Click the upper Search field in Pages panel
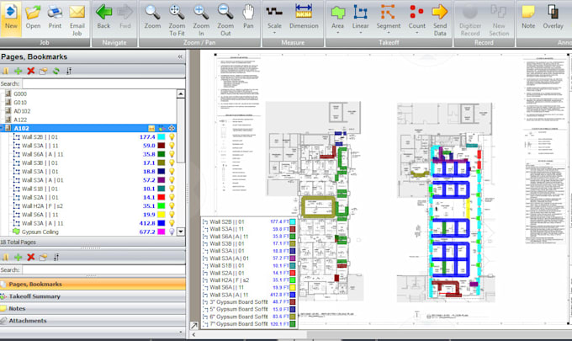The width and height of the screenshot is (572, 341). (103, 84)
